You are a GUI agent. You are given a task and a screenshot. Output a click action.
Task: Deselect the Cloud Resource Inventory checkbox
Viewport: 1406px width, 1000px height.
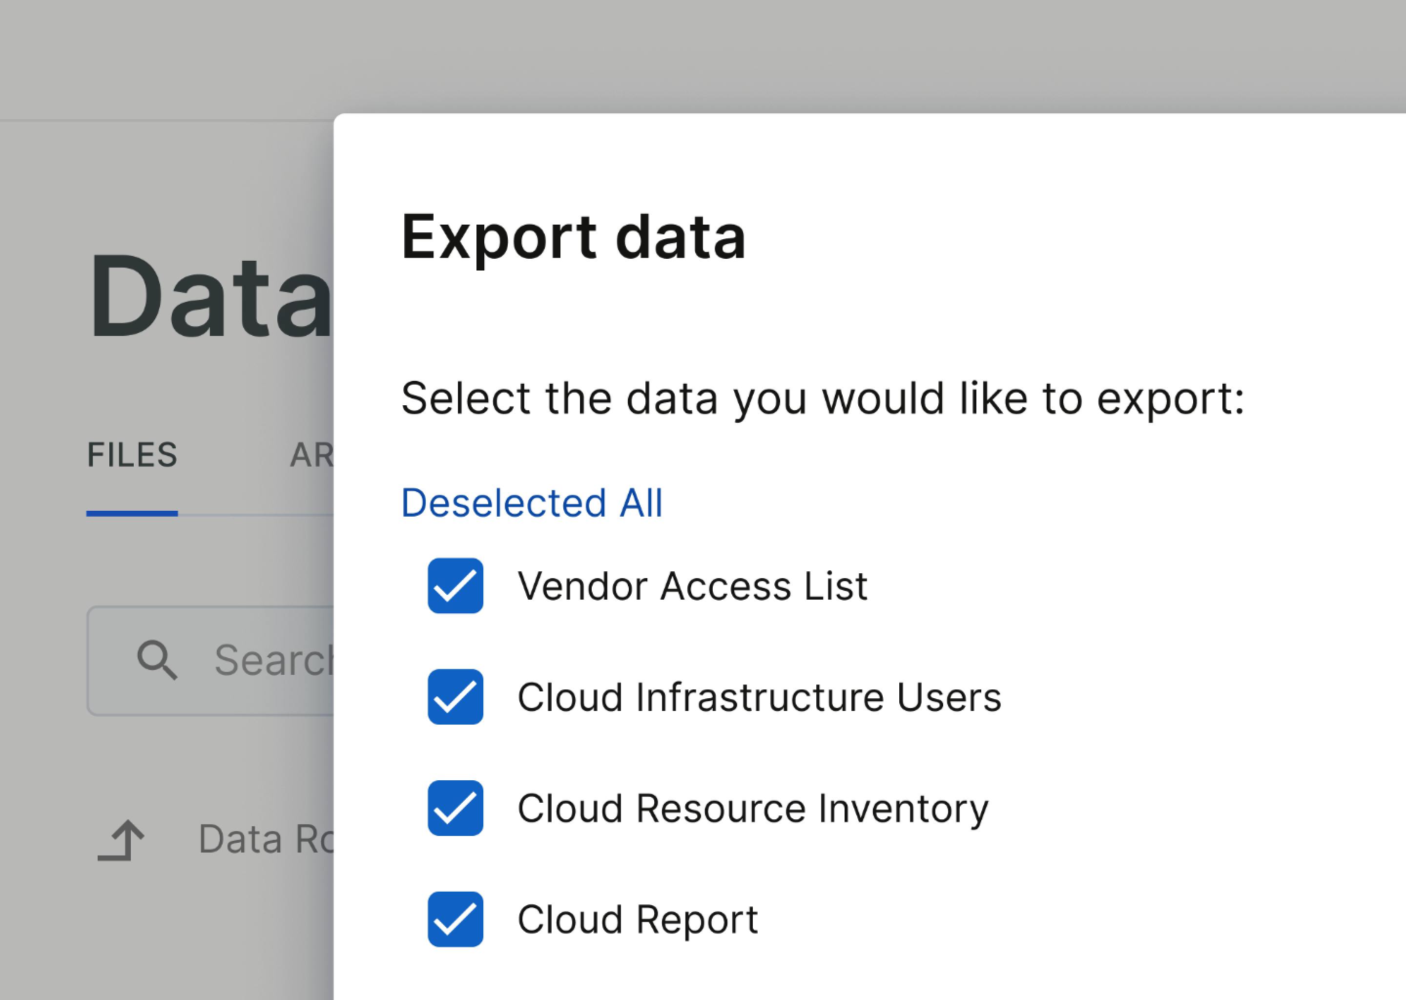click(455, 808)
